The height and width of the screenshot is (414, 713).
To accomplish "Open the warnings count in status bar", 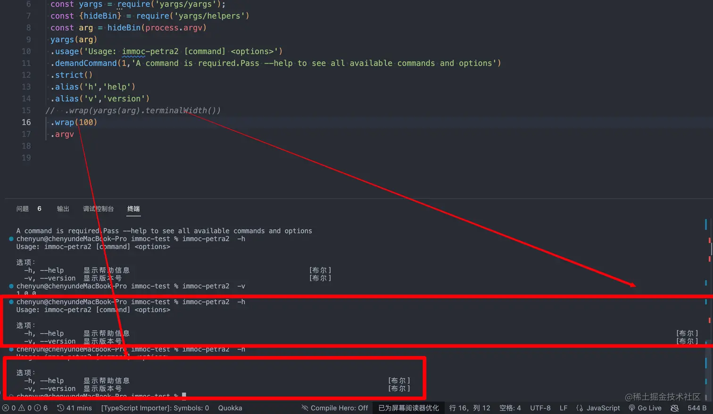I will 25,408.
